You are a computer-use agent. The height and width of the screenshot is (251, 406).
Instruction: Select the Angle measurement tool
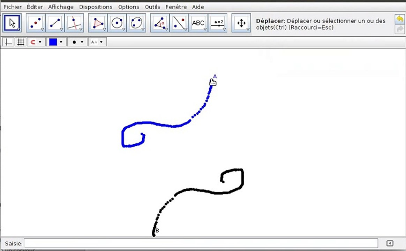pos(160,23)
